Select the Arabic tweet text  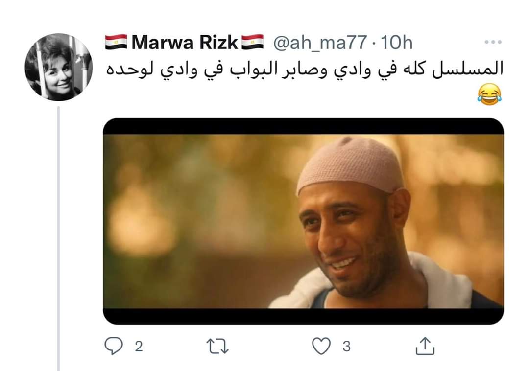pyautogui.click(x=305, y=70)
